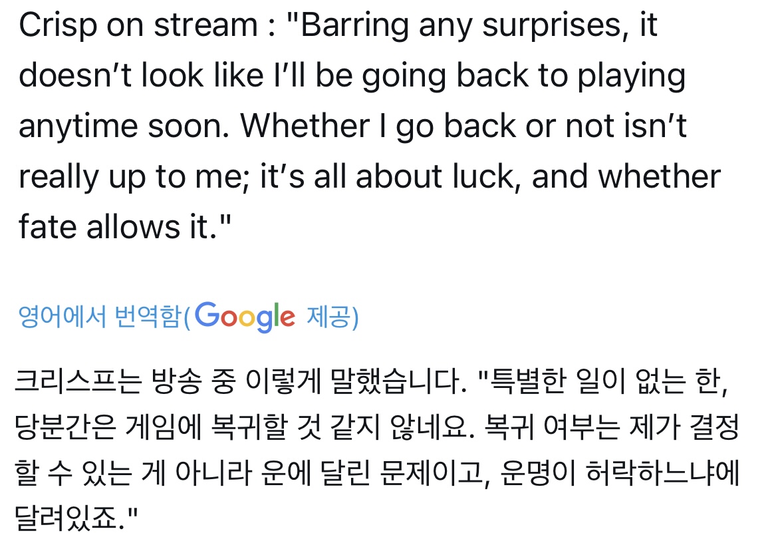The image size is (778, 553).
Task: Click the line starting 'really up to me'
Action: 369,176
